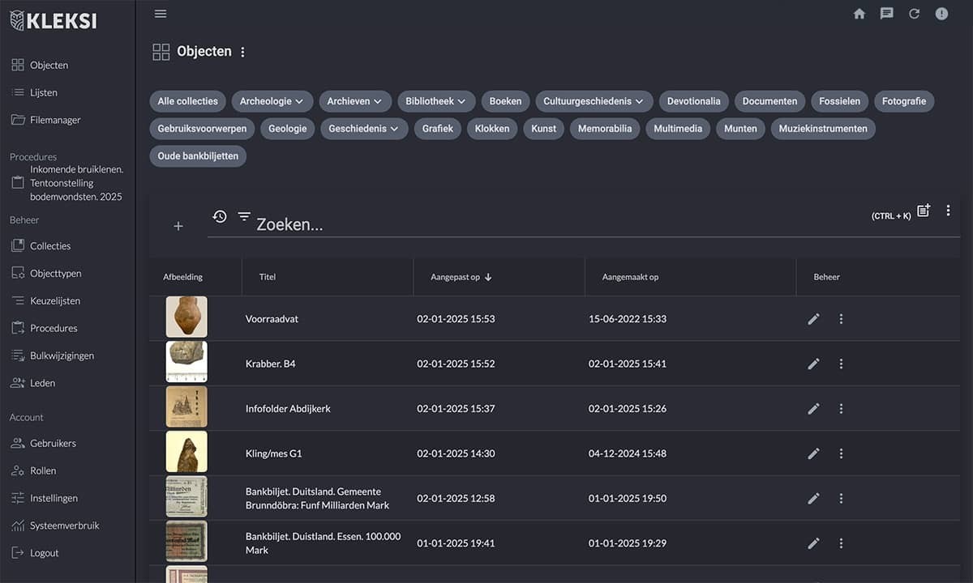
Task: Click the hamburger menu icon
Action: coord(161,14)
